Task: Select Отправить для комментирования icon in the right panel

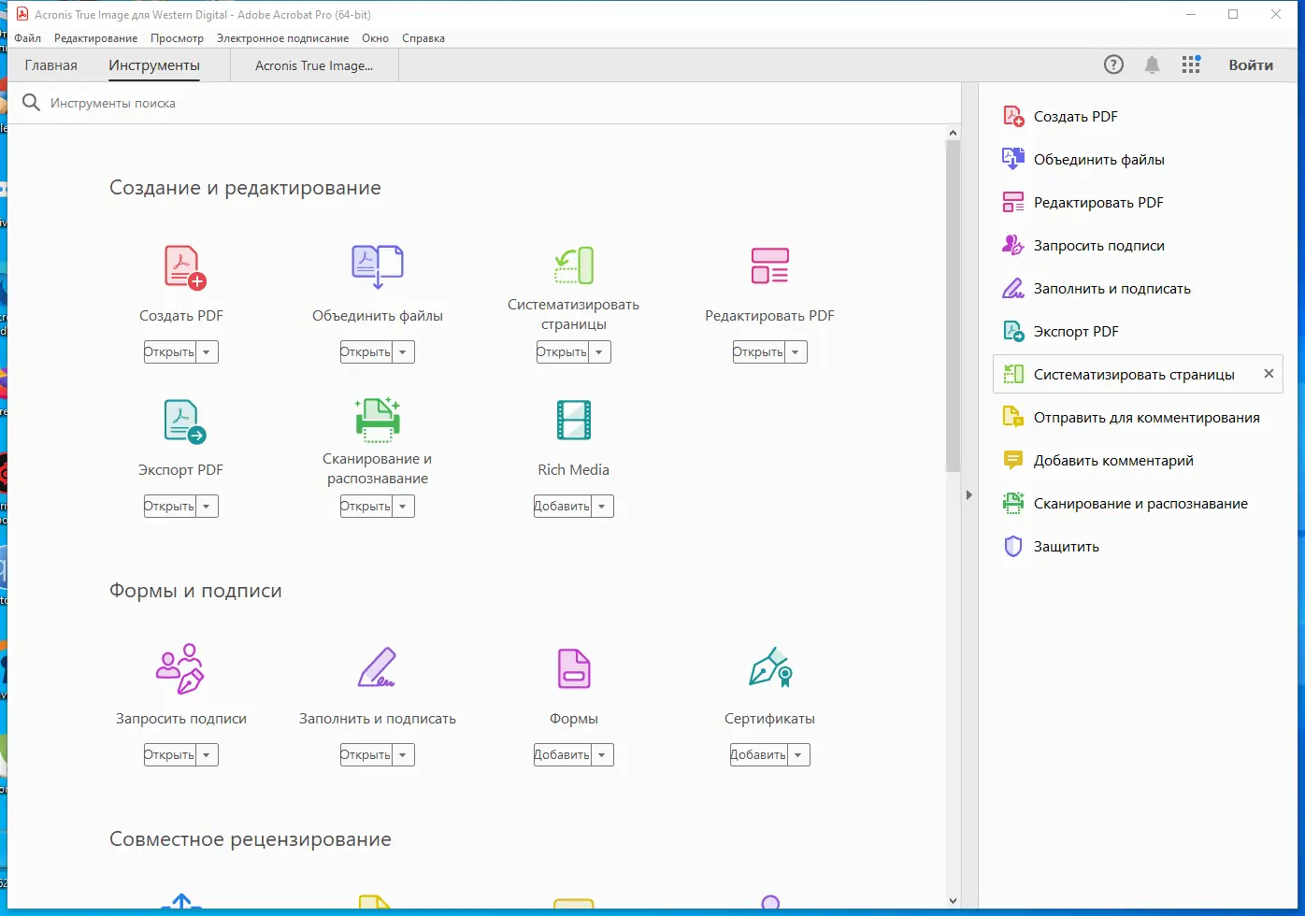Action: coord(1013,417)
